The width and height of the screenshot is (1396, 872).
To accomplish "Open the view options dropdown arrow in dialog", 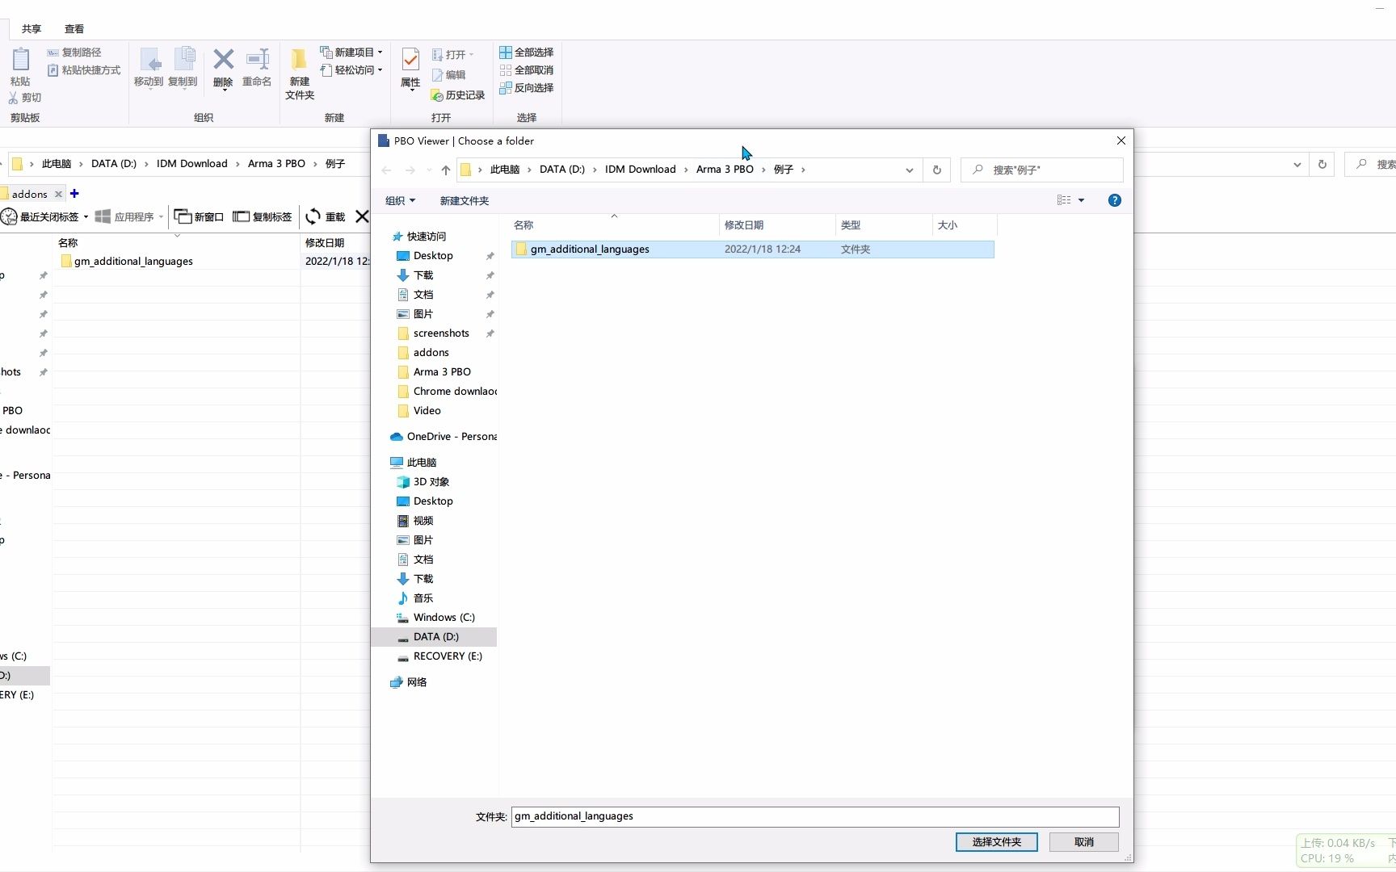I will point(1081,200).
